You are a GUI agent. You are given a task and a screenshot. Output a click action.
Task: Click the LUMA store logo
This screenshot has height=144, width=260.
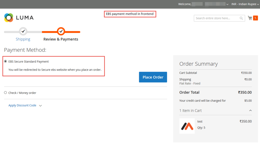tap(19, 18)
